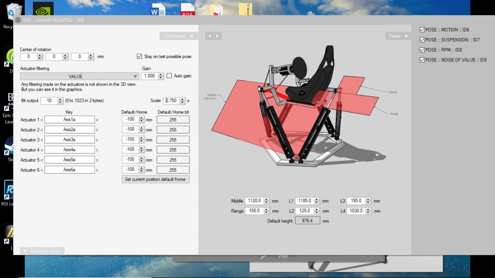Uncheck POSE :: MOTION :: ID6
This screenshot has width=495, height=278.
coord(422,30)
